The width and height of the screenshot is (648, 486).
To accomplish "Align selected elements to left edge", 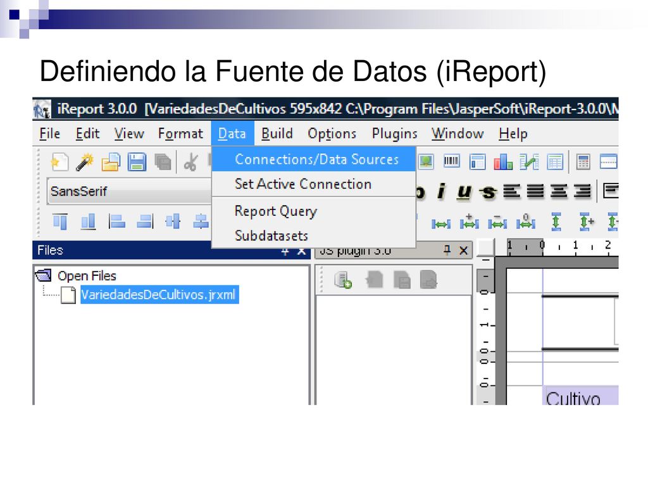I will click(x=116, y=221).
